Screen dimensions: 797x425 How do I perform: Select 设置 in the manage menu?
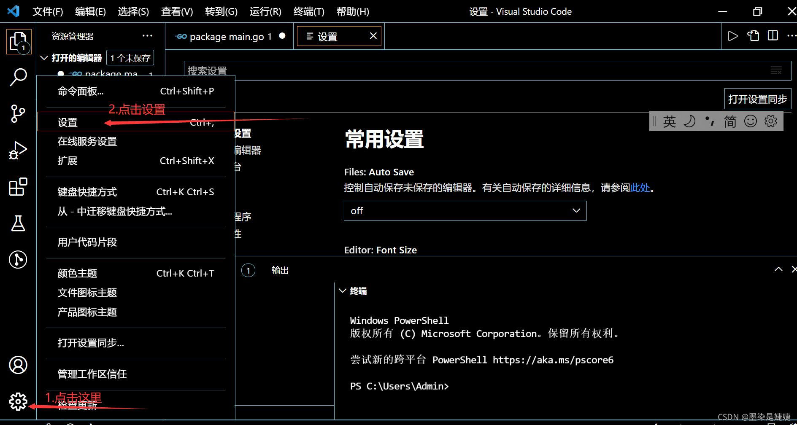click(136, 122)
